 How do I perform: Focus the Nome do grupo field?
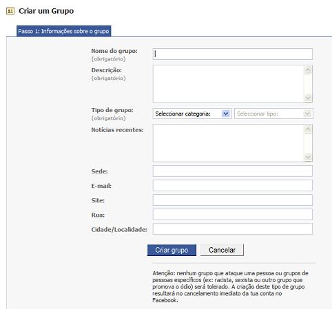(233, 54)
